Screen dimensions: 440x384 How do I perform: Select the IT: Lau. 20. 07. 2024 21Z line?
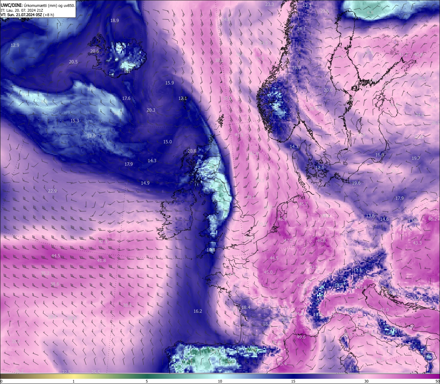(22, 10)
